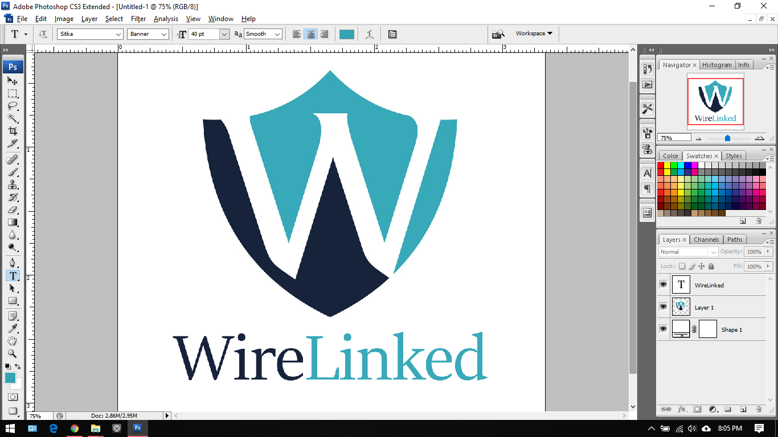Select the Eraser tool
Screen dimensions: 778x437
point(13,210)
